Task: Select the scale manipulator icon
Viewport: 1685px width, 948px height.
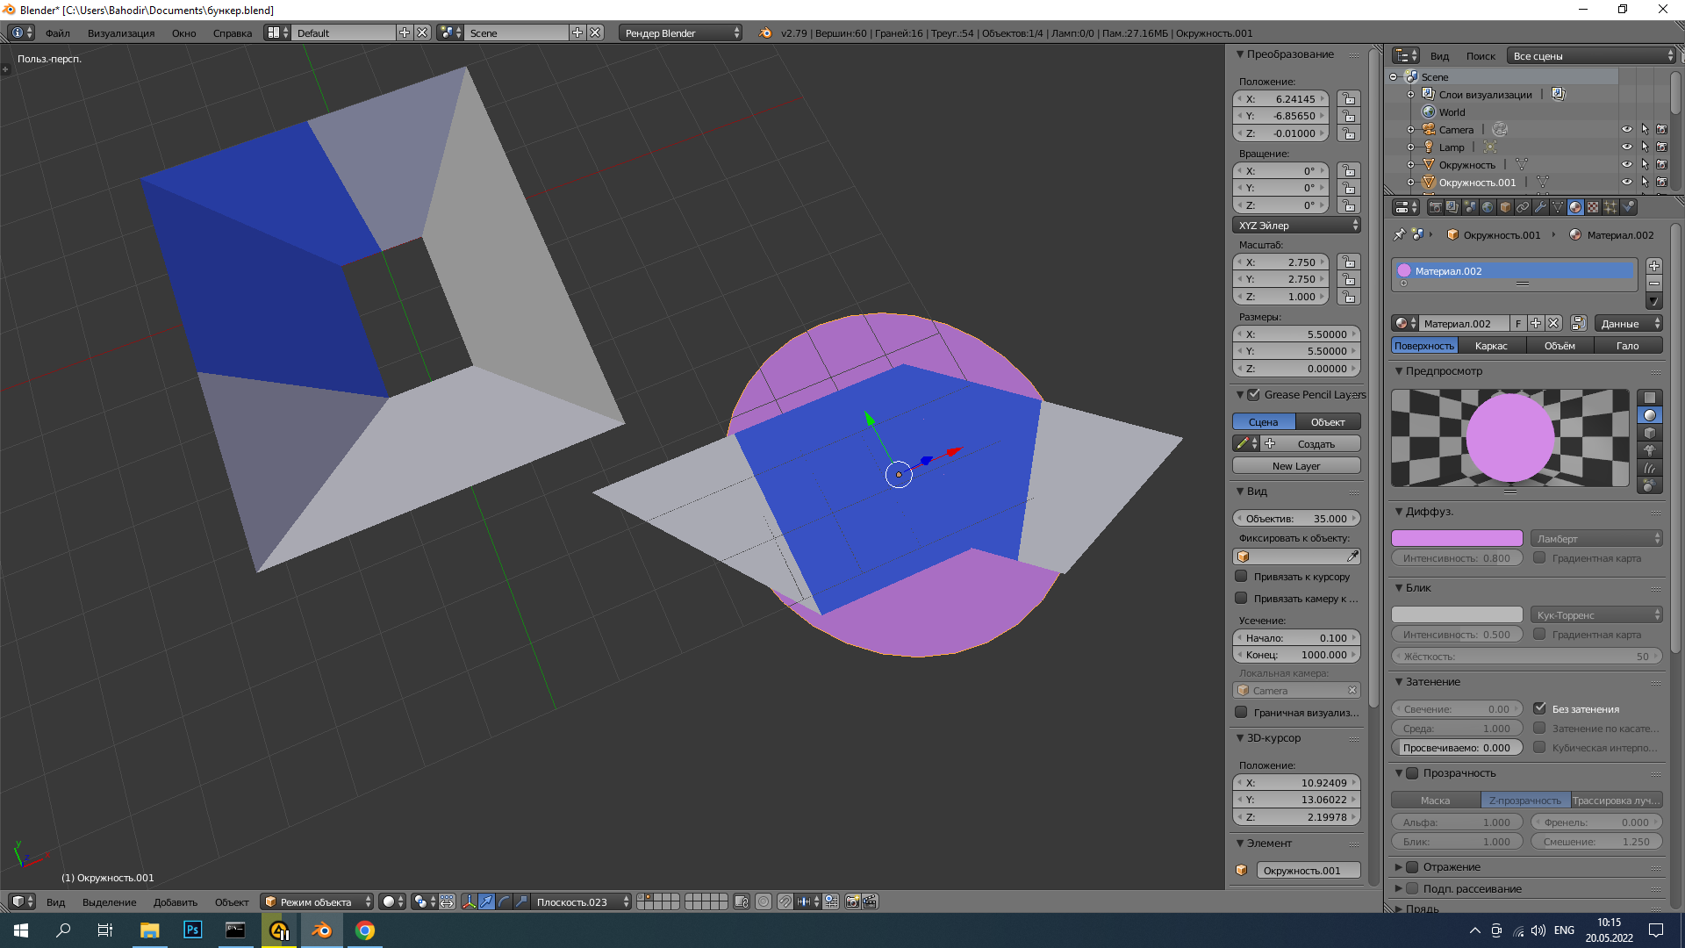Action: pos(522,901)
